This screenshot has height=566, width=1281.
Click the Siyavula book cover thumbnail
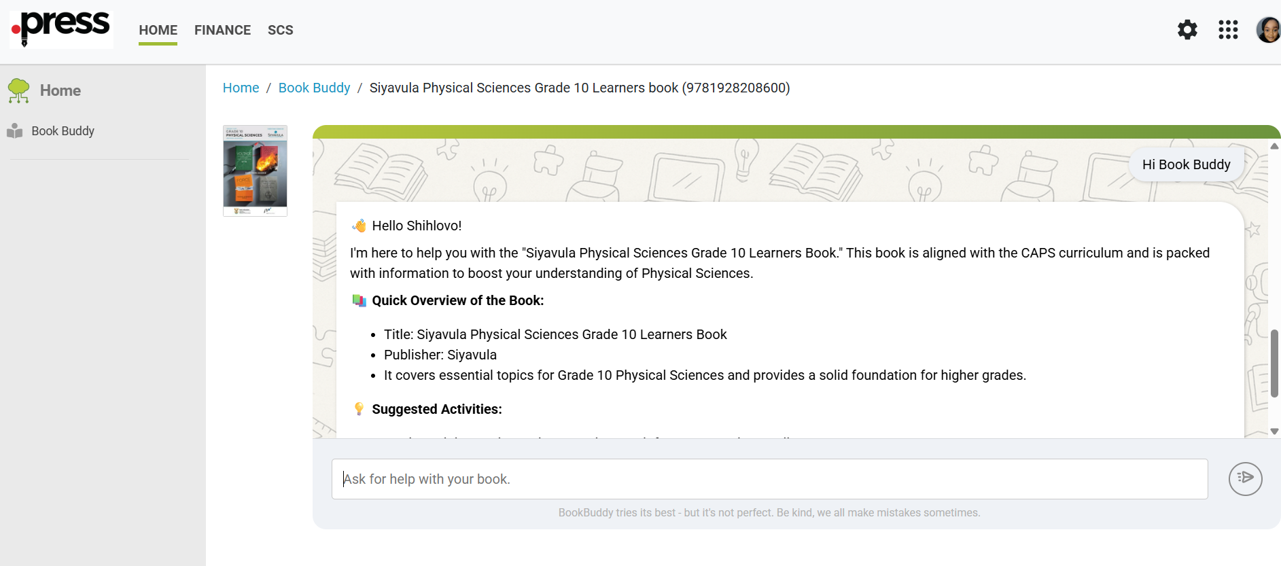(255, 171)
